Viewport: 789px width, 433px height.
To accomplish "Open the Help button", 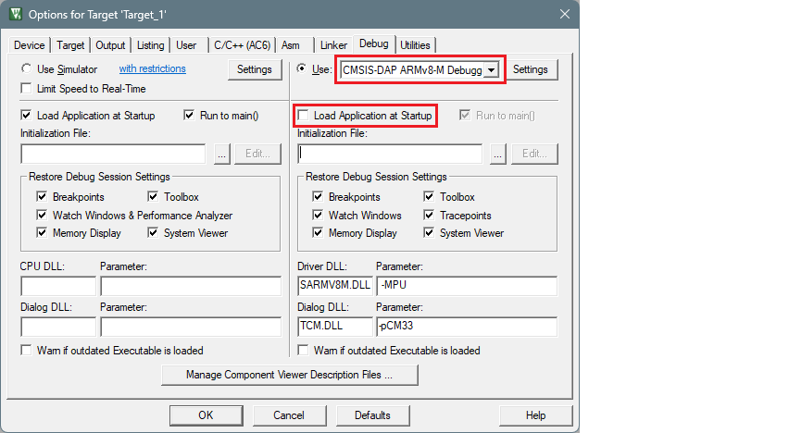I will tap(535, 415).
